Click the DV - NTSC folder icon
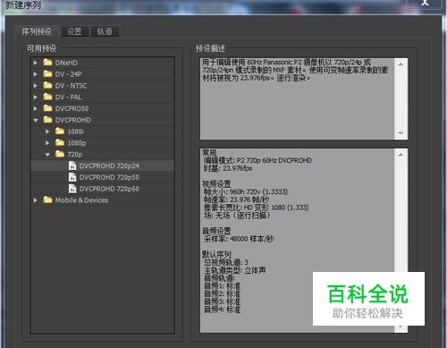 tap(47, 85)
